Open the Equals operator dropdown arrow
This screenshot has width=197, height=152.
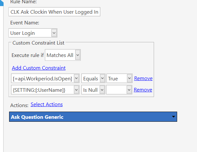coord(102,78)
